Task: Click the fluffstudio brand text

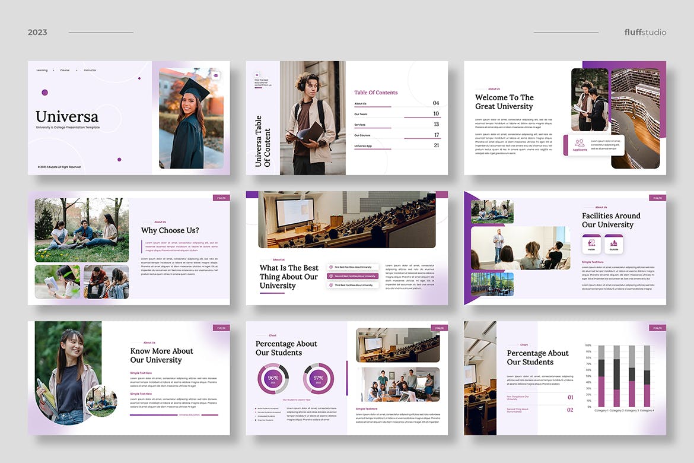Action: 645,32
